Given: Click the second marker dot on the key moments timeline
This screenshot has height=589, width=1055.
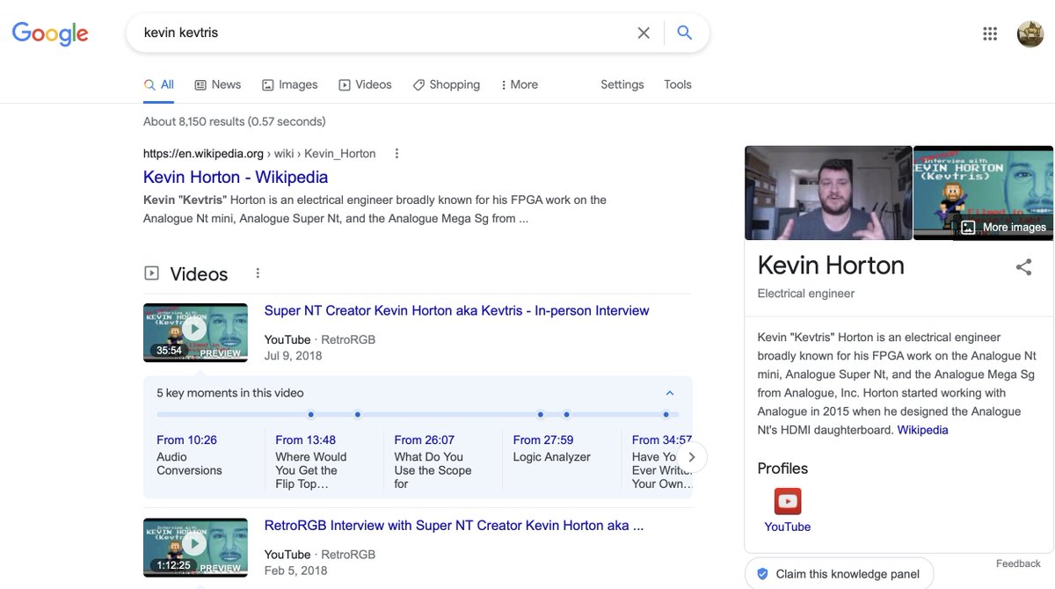Looking at the screenshot, I should coord(358,414).
